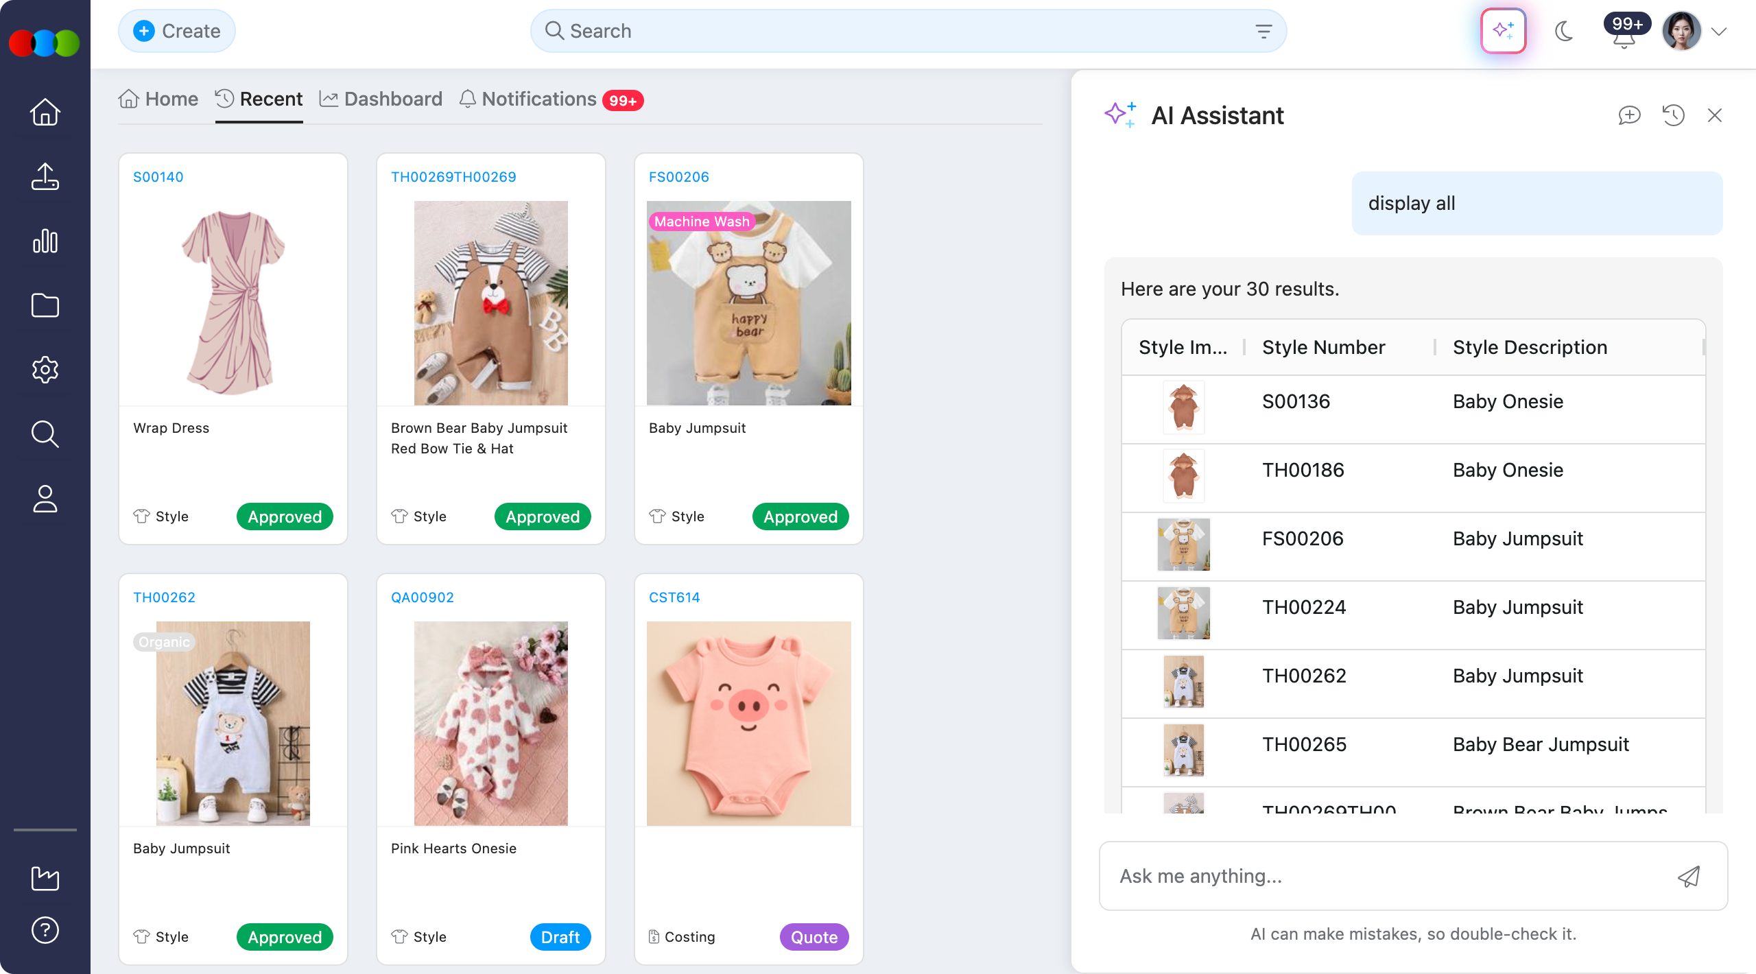Open style S00140 via its blue link
The image size is (1756, 974).
click(158, 176)
